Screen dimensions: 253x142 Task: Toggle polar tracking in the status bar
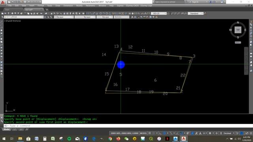tap(164, 133)
